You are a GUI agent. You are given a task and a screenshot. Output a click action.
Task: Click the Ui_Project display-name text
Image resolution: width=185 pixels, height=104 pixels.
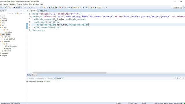(59, 19)
